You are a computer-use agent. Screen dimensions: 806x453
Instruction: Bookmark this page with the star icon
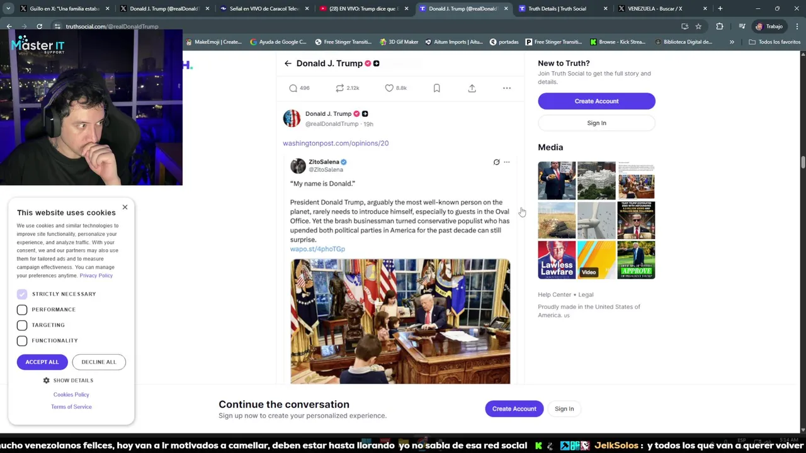tap(698, 26)
